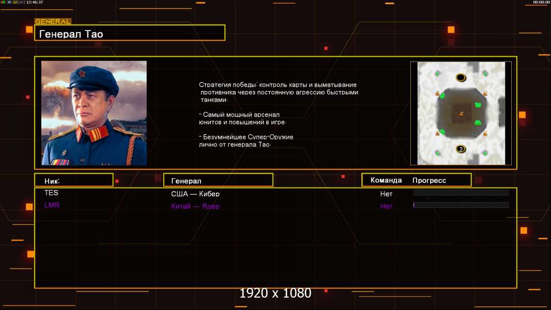Screen dimensions: 551x310
Task: Click the 'США — Кибер' faction text
Action: coord(195,194)
